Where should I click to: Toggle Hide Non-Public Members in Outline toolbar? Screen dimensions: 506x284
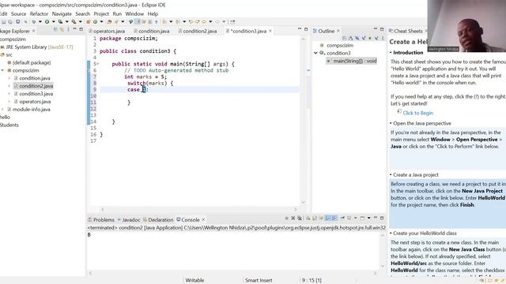point(370,38)
